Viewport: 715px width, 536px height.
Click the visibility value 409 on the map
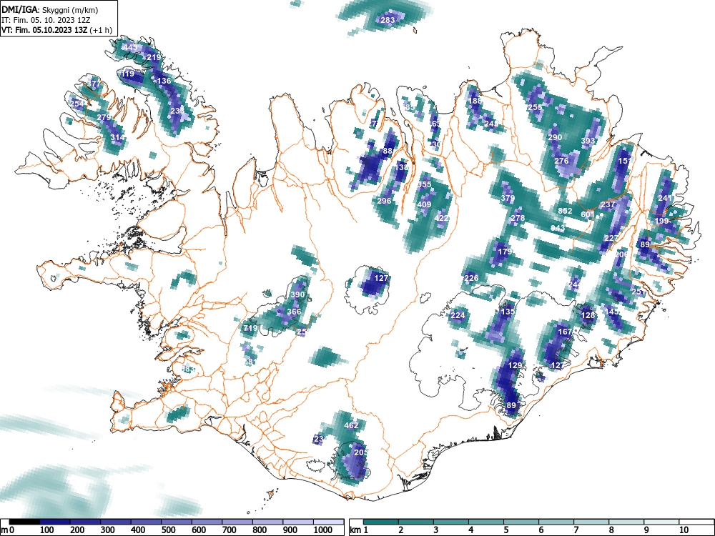424,204
